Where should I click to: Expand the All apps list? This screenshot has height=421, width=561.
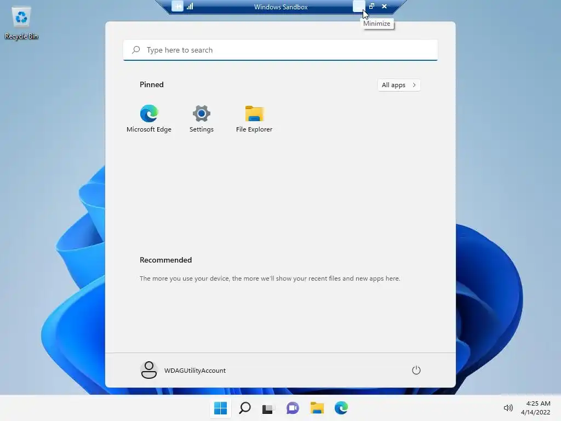[x=399, y=85]
